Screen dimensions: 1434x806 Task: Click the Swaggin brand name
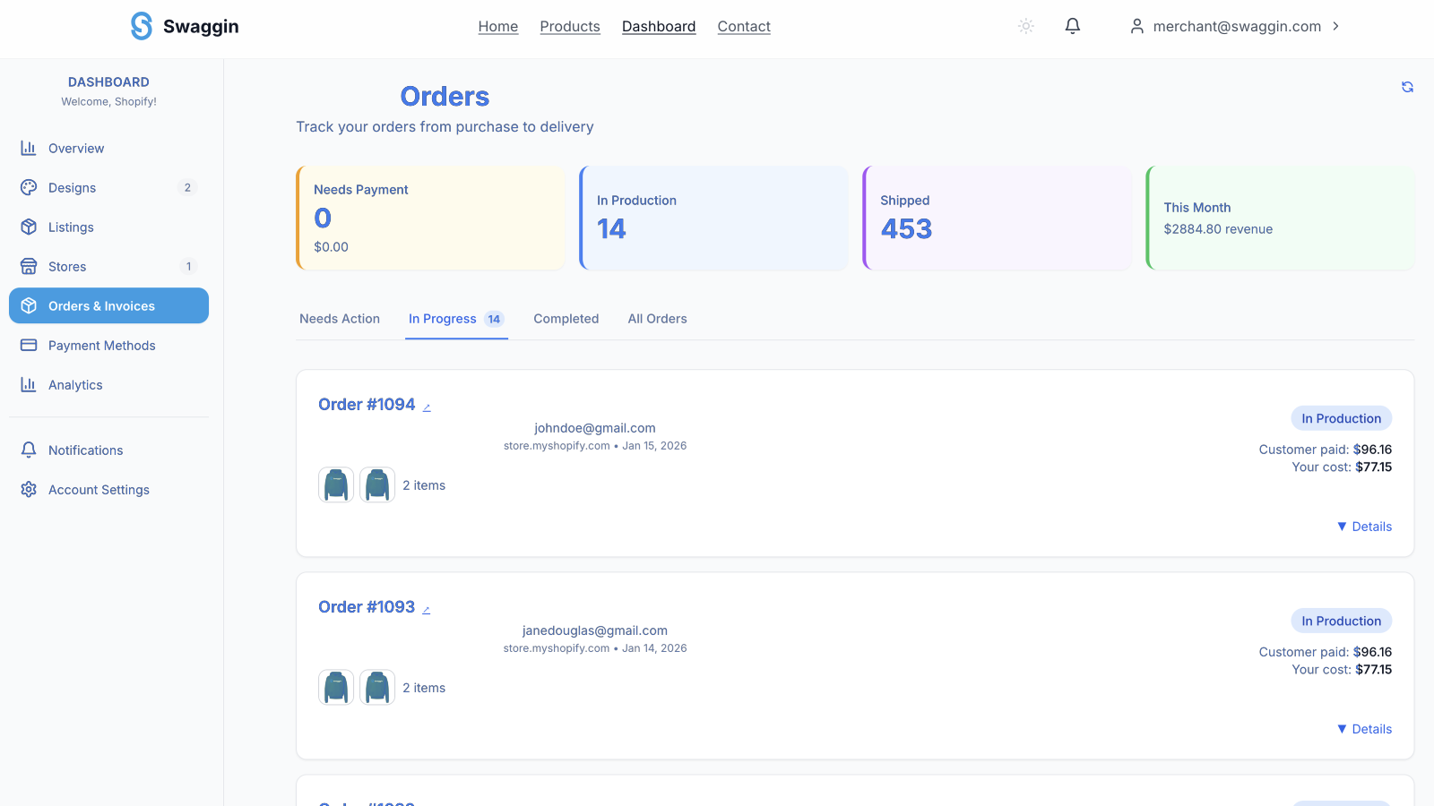(x=201, y=26)
